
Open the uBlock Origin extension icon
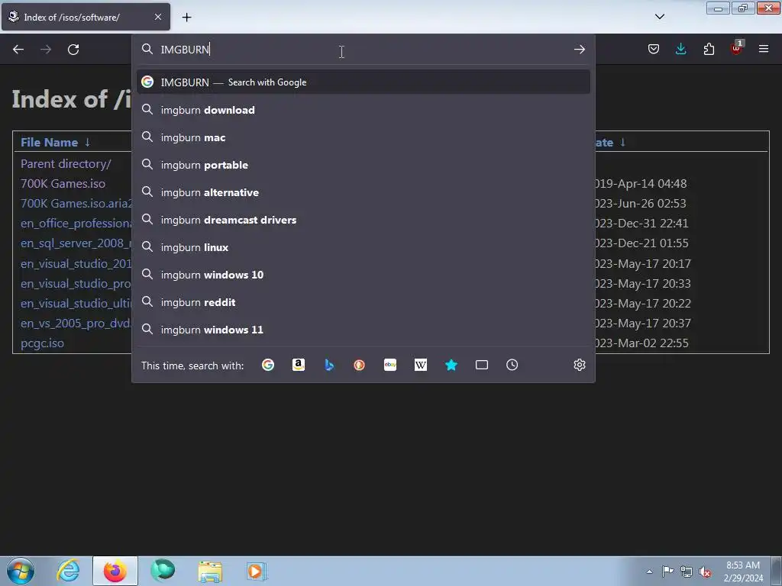coord(736,48)
